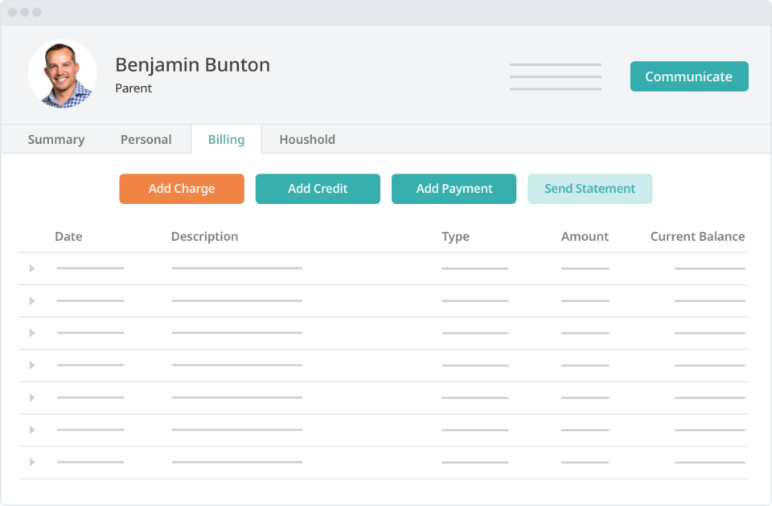The width and height of the screenshot is (772, 506).
Task: Open Benjamin Bunton's profile photo
Action: (63, 74)
